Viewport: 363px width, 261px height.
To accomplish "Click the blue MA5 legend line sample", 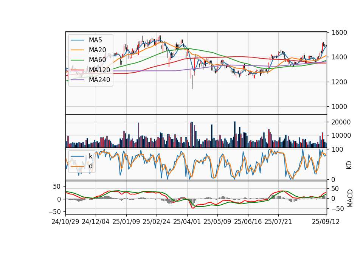I will pyautogui.click(x=77, y=40).
